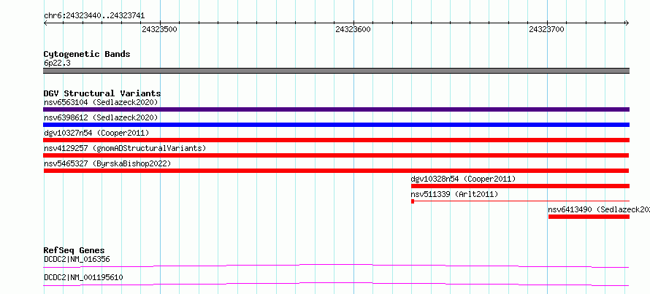Click the magenta DCDC2 NM_016356 gene line

336,266
